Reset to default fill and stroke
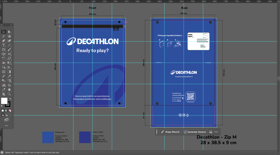Image resolution: width=280 pixels, height=155 pixels. tap(2, 106)
